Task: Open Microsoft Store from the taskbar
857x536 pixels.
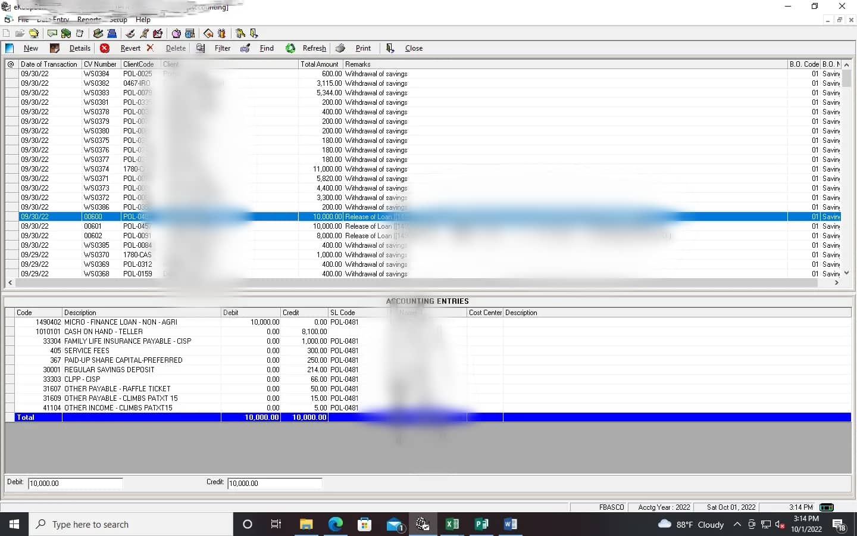Action: click(364, 524)
